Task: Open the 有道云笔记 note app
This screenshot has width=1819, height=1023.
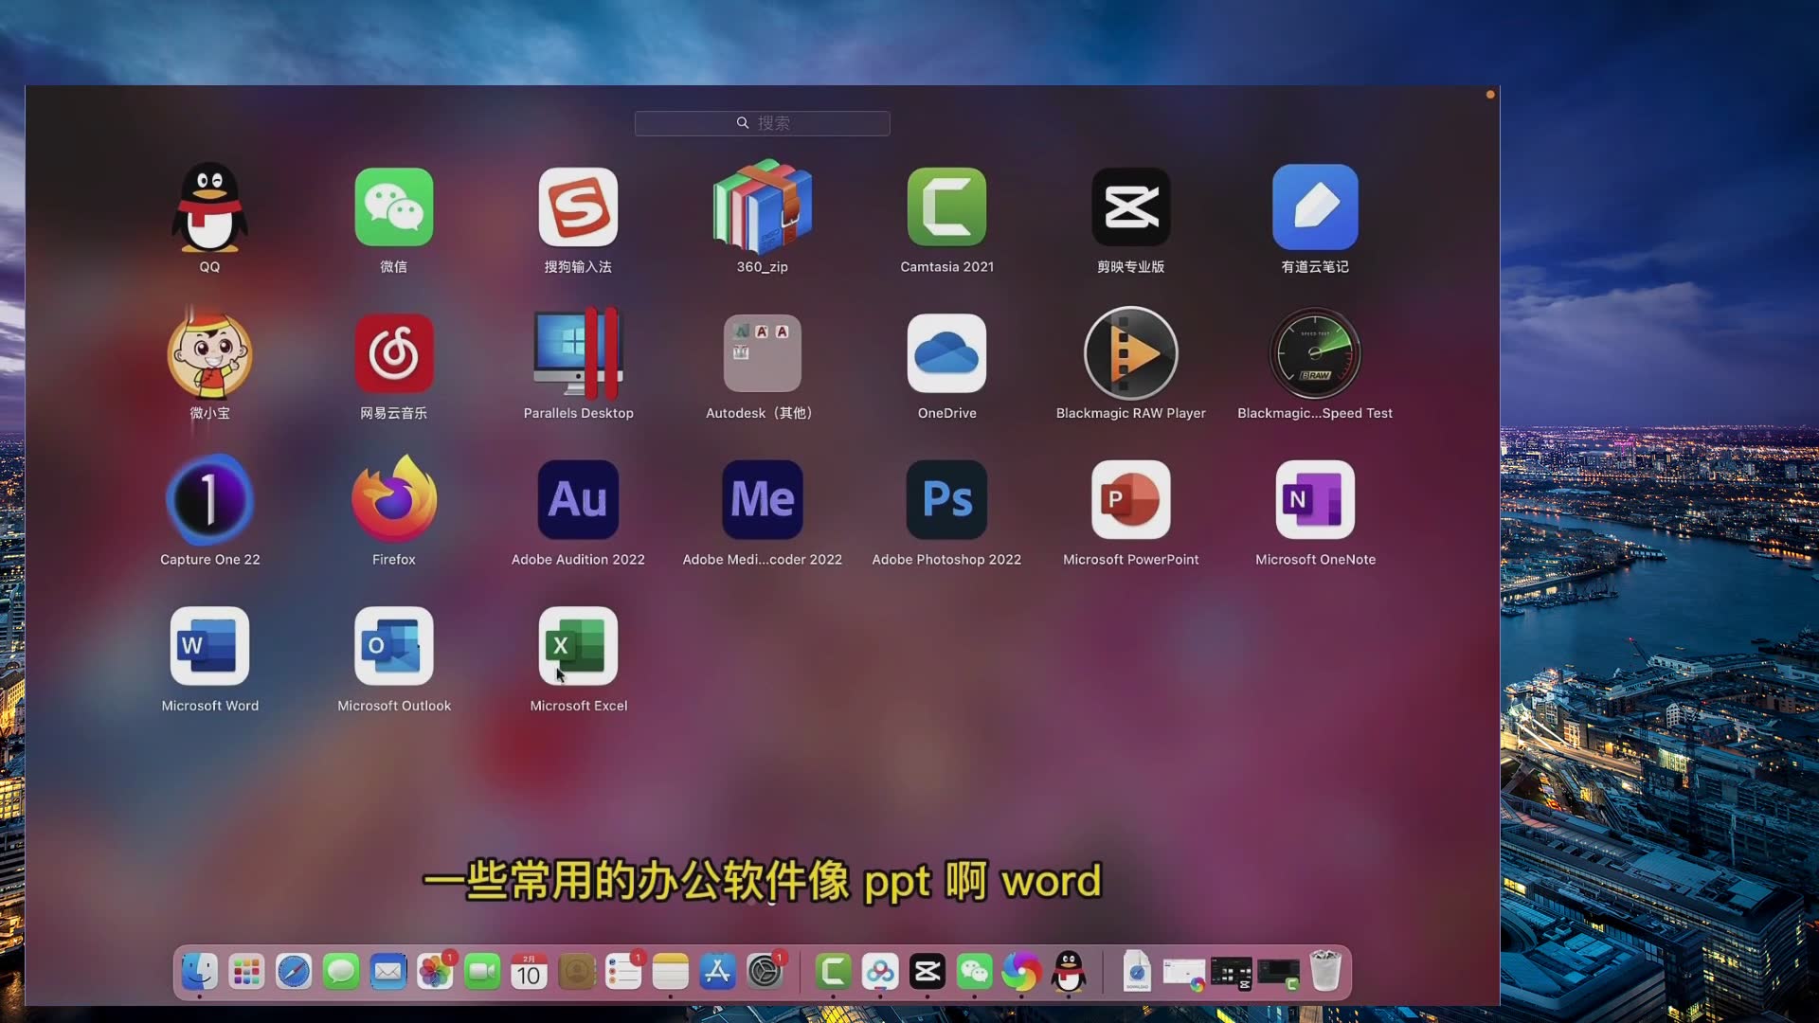Action: tap(1315, 206)
